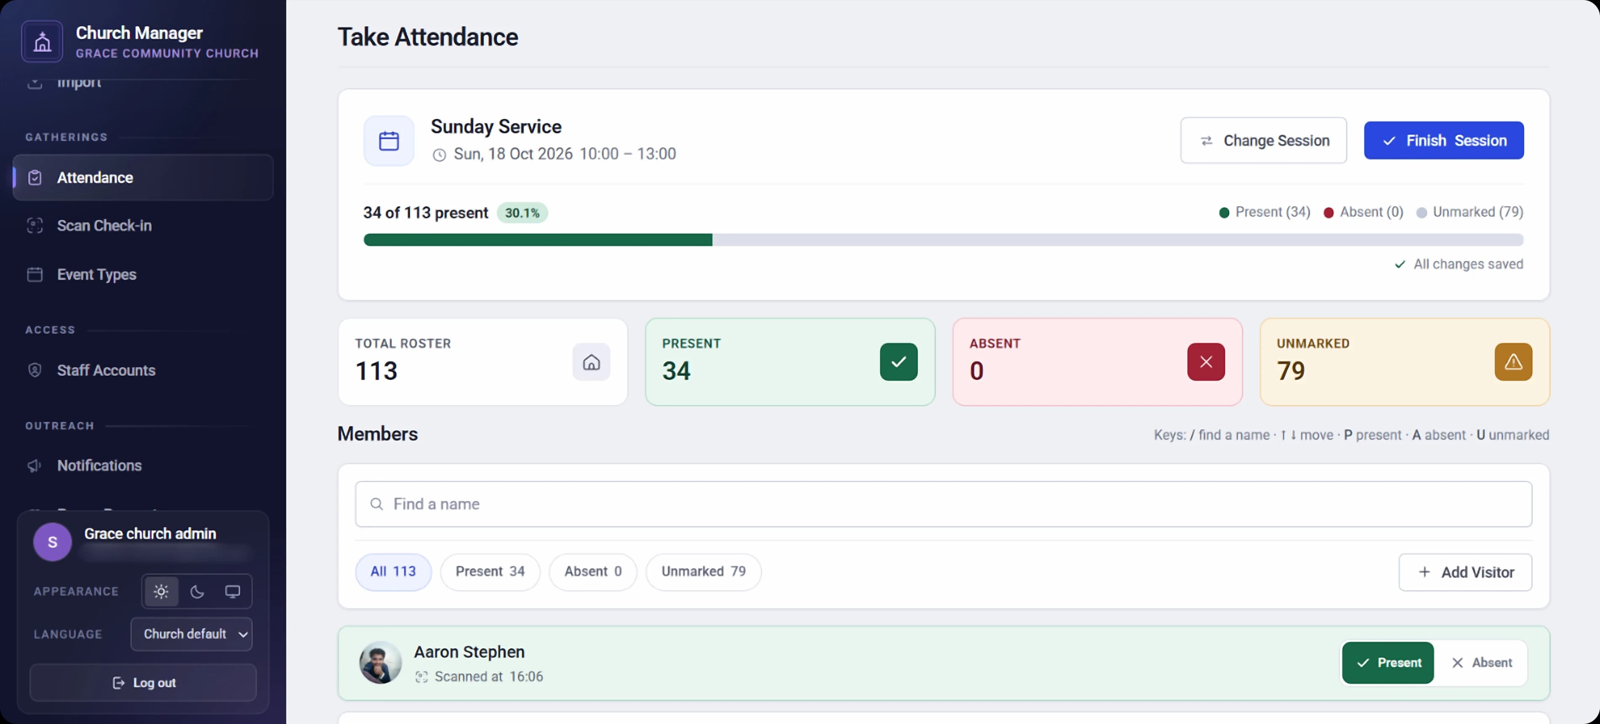The height and width of the screenshot is (724, 1600).
Task: Select the Absent 0 filter tab
Action: (x=592, y=572)
